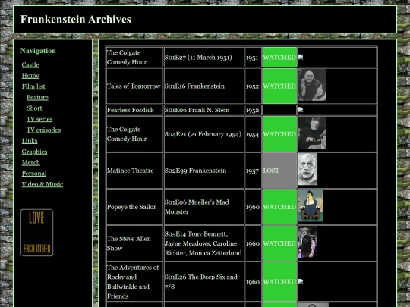Select episode 'S04E21 (21 February 1954)'
The width and height of the screenshot is (410, 307).
(x=203, y=134)
